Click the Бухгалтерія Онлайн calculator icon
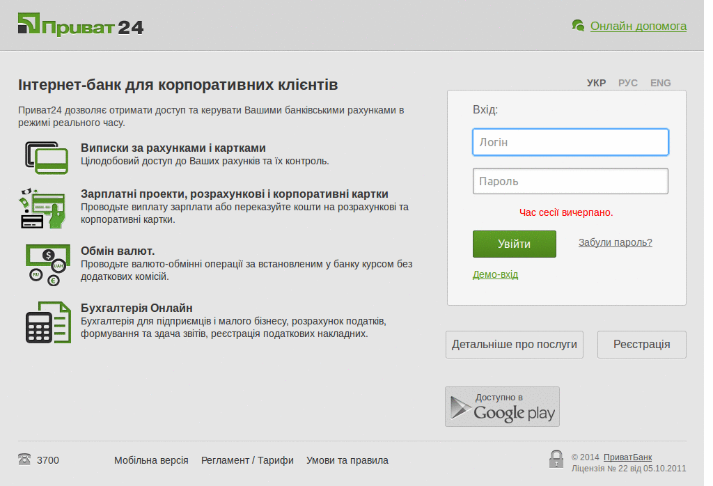Image resolution: width=713 pixels, height=486 pixels. tap(46, 322)
